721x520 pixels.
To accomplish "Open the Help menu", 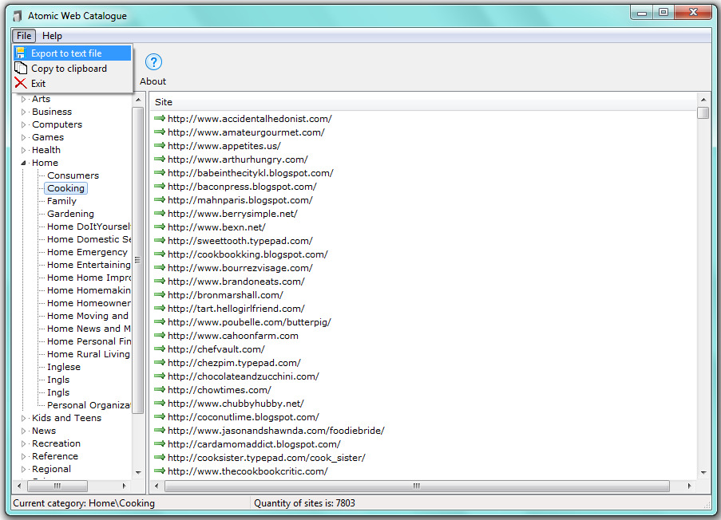I will pos(52,36).
